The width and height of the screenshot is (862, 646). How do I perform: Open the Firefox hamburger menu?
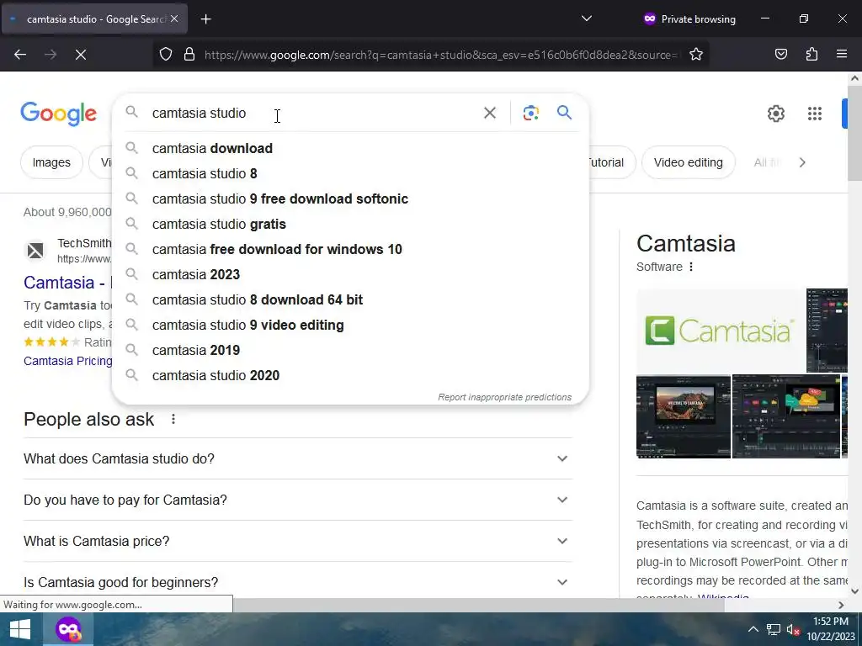842,55
